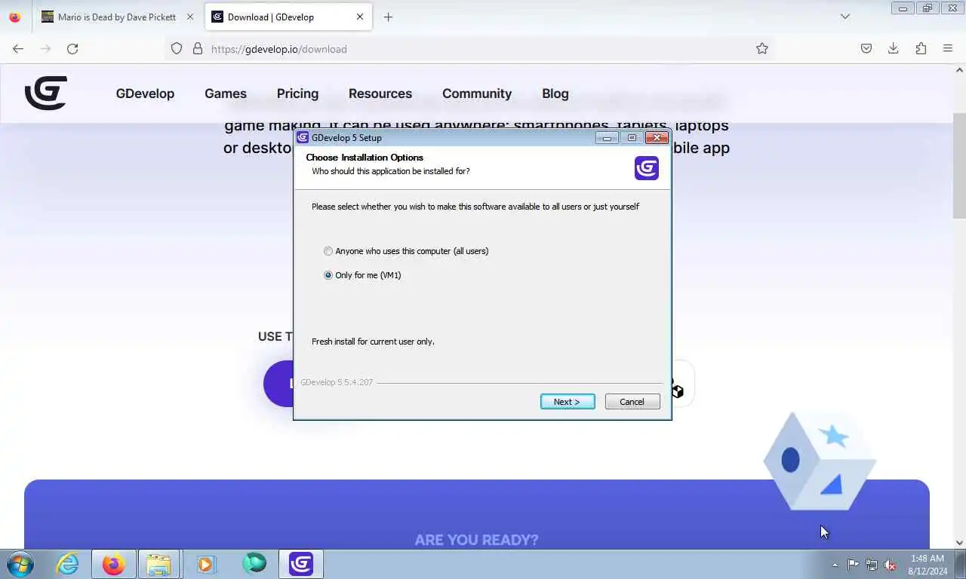Close the 'Mario is Dead' tab
This screenshot has height=579, width=966.
point(189,17)
